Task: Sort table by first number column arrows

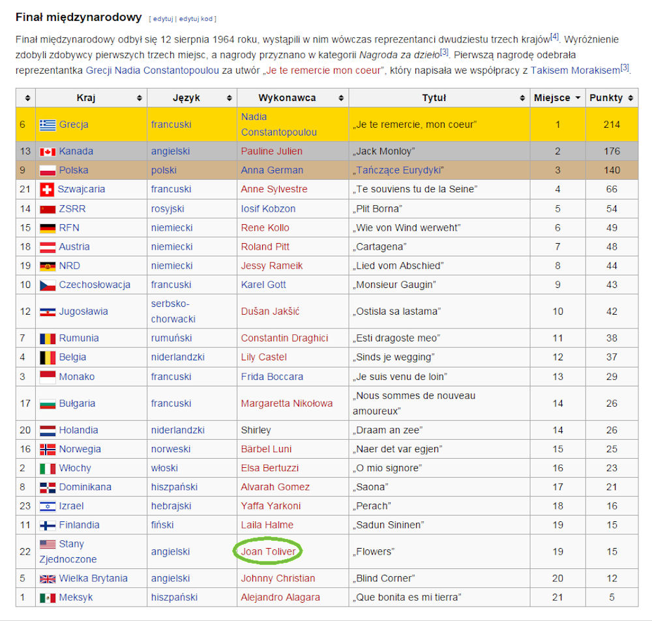Action: [x=27, y=98]
